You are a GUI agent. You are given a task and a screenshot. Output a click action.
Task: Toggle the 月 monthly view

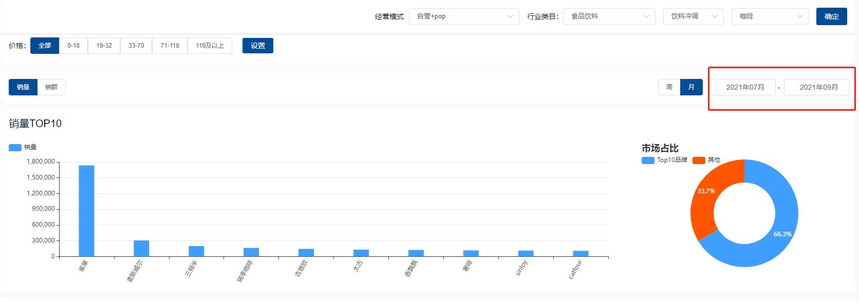(x=691, y=87)
